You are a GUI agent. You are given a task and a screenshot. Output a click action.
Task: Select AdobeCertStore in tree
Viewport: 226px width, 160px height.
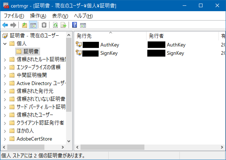coord(34,139)
